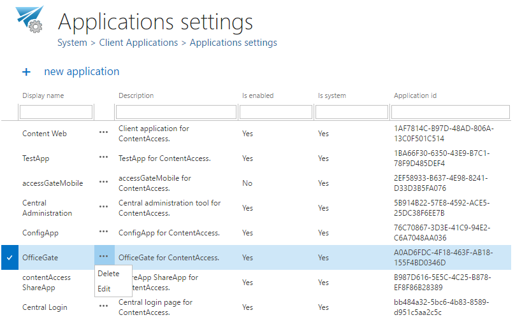The height and width of the screenshot is (329, 529).
Task: Click the ContentAccess logo with gear icon
Action: (29, 20)
